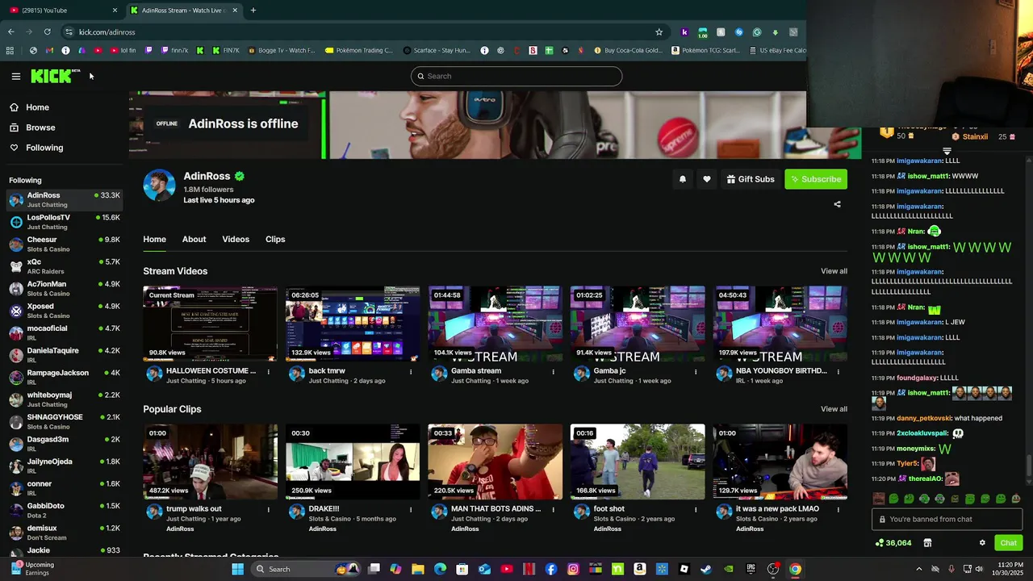This screenshot has height=581, width=1033.
Task: Open Epic Games from the taskbar
Action: coord(751,569)
